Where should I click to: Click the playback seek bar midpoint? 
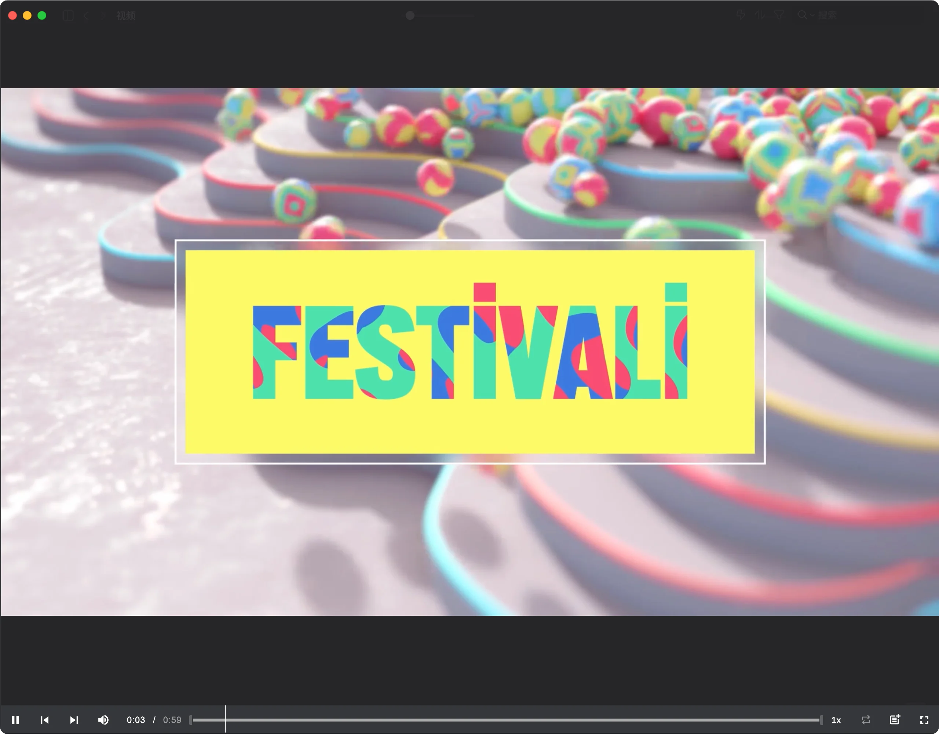[506, 720]
